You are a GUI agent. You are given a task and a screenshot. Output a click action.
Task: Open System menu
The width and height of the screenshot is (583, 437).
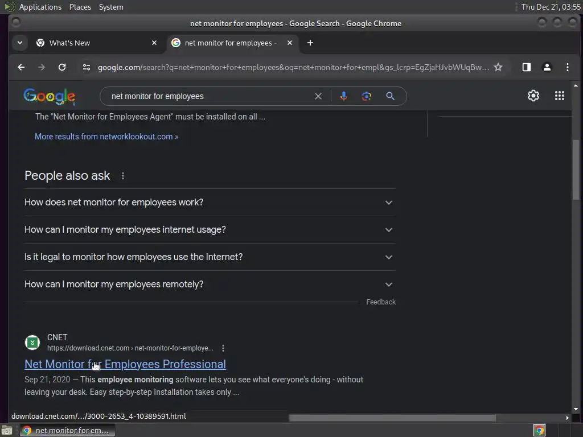pyautogui.click(x=111, y=7)
